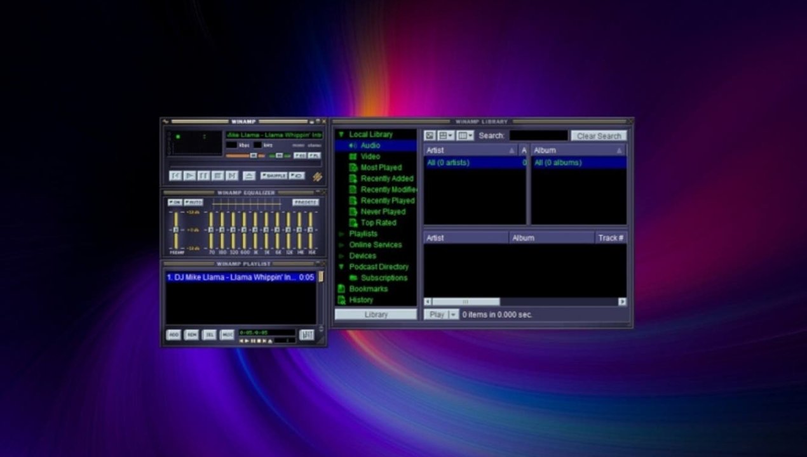Collapse the Podcast Directory tree node
The height and width of the screenshot is (457, 807).
coord(341,267)
